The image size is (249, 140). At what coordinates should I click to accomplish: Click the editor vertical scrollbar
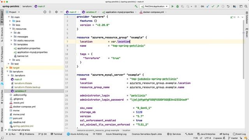tap(244, 49)
